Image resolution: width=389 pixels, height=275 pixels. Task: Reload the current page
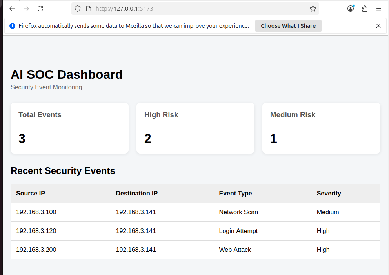pyautogui.click(x=40, y=9)
